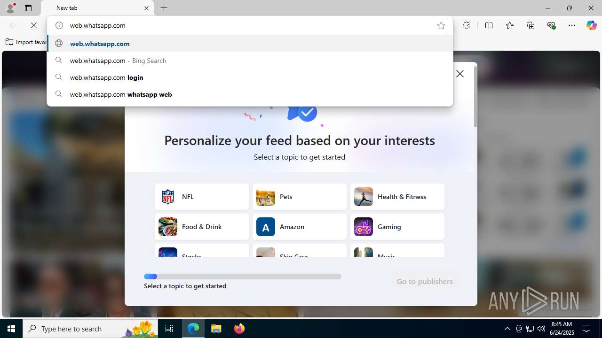Close the New tab tab
The image size is (602, 338).
tap(146, 8)
